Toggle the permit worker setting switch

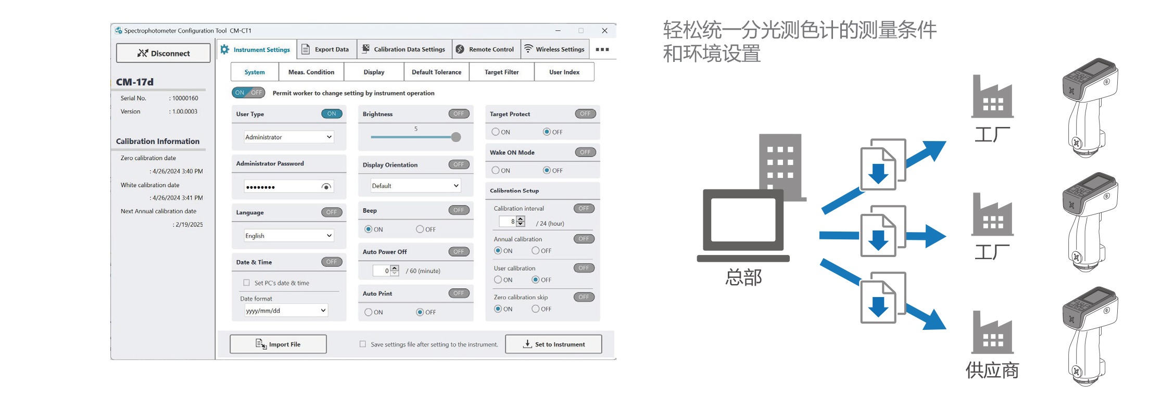click(248, 93)
